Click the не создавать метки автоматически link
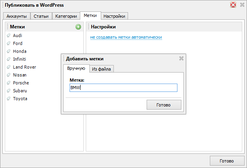Screen dimensions: 247x168 point(126,37)
